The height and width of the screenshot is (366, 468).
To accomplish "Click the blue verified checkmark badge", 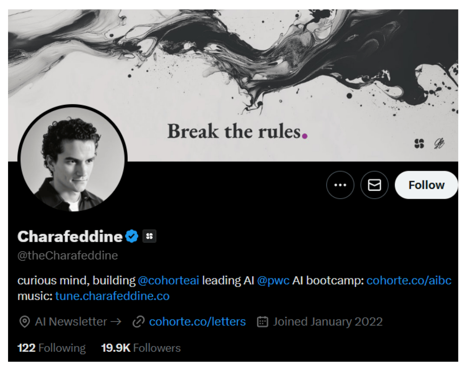I will 132,236.
